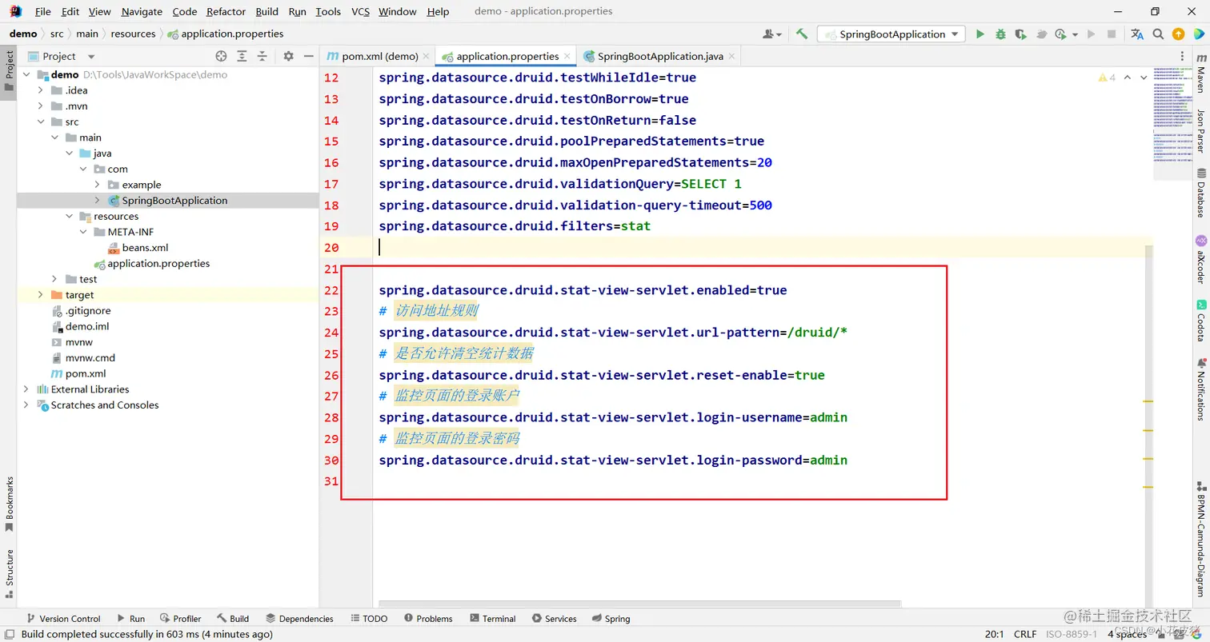
Task: Expand External Libraries node
Action: coord(26,389)
